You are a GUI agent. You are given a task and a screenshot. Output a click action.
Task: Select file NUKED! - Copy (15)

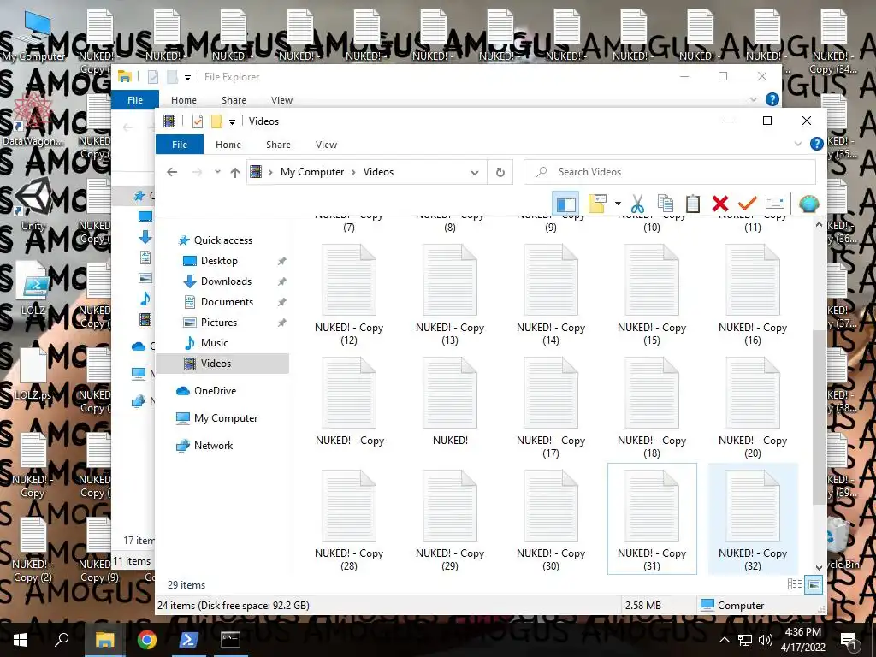(651, 295)
